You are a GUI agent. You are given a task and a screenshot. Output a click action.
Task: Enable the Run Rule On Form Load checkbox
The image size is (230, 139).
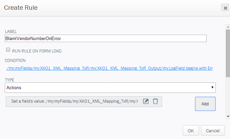pyautogui.click(x=8, y=49)
